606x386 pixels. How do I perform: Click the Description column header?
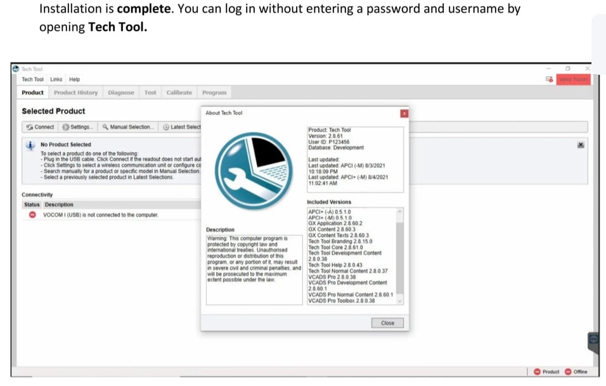pos(59,205)
